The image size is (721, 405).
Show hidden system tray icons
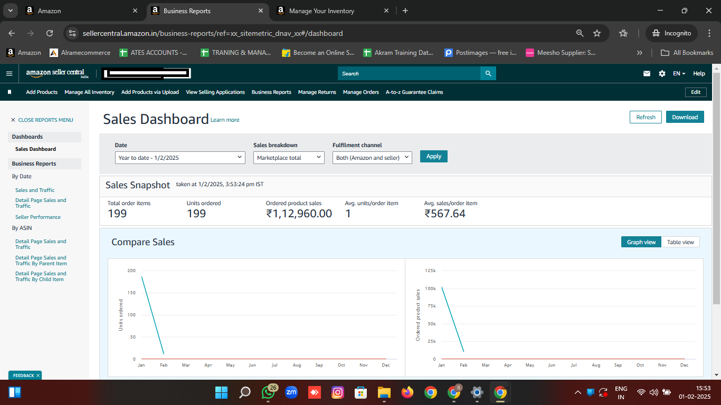[x=578, y=392]
